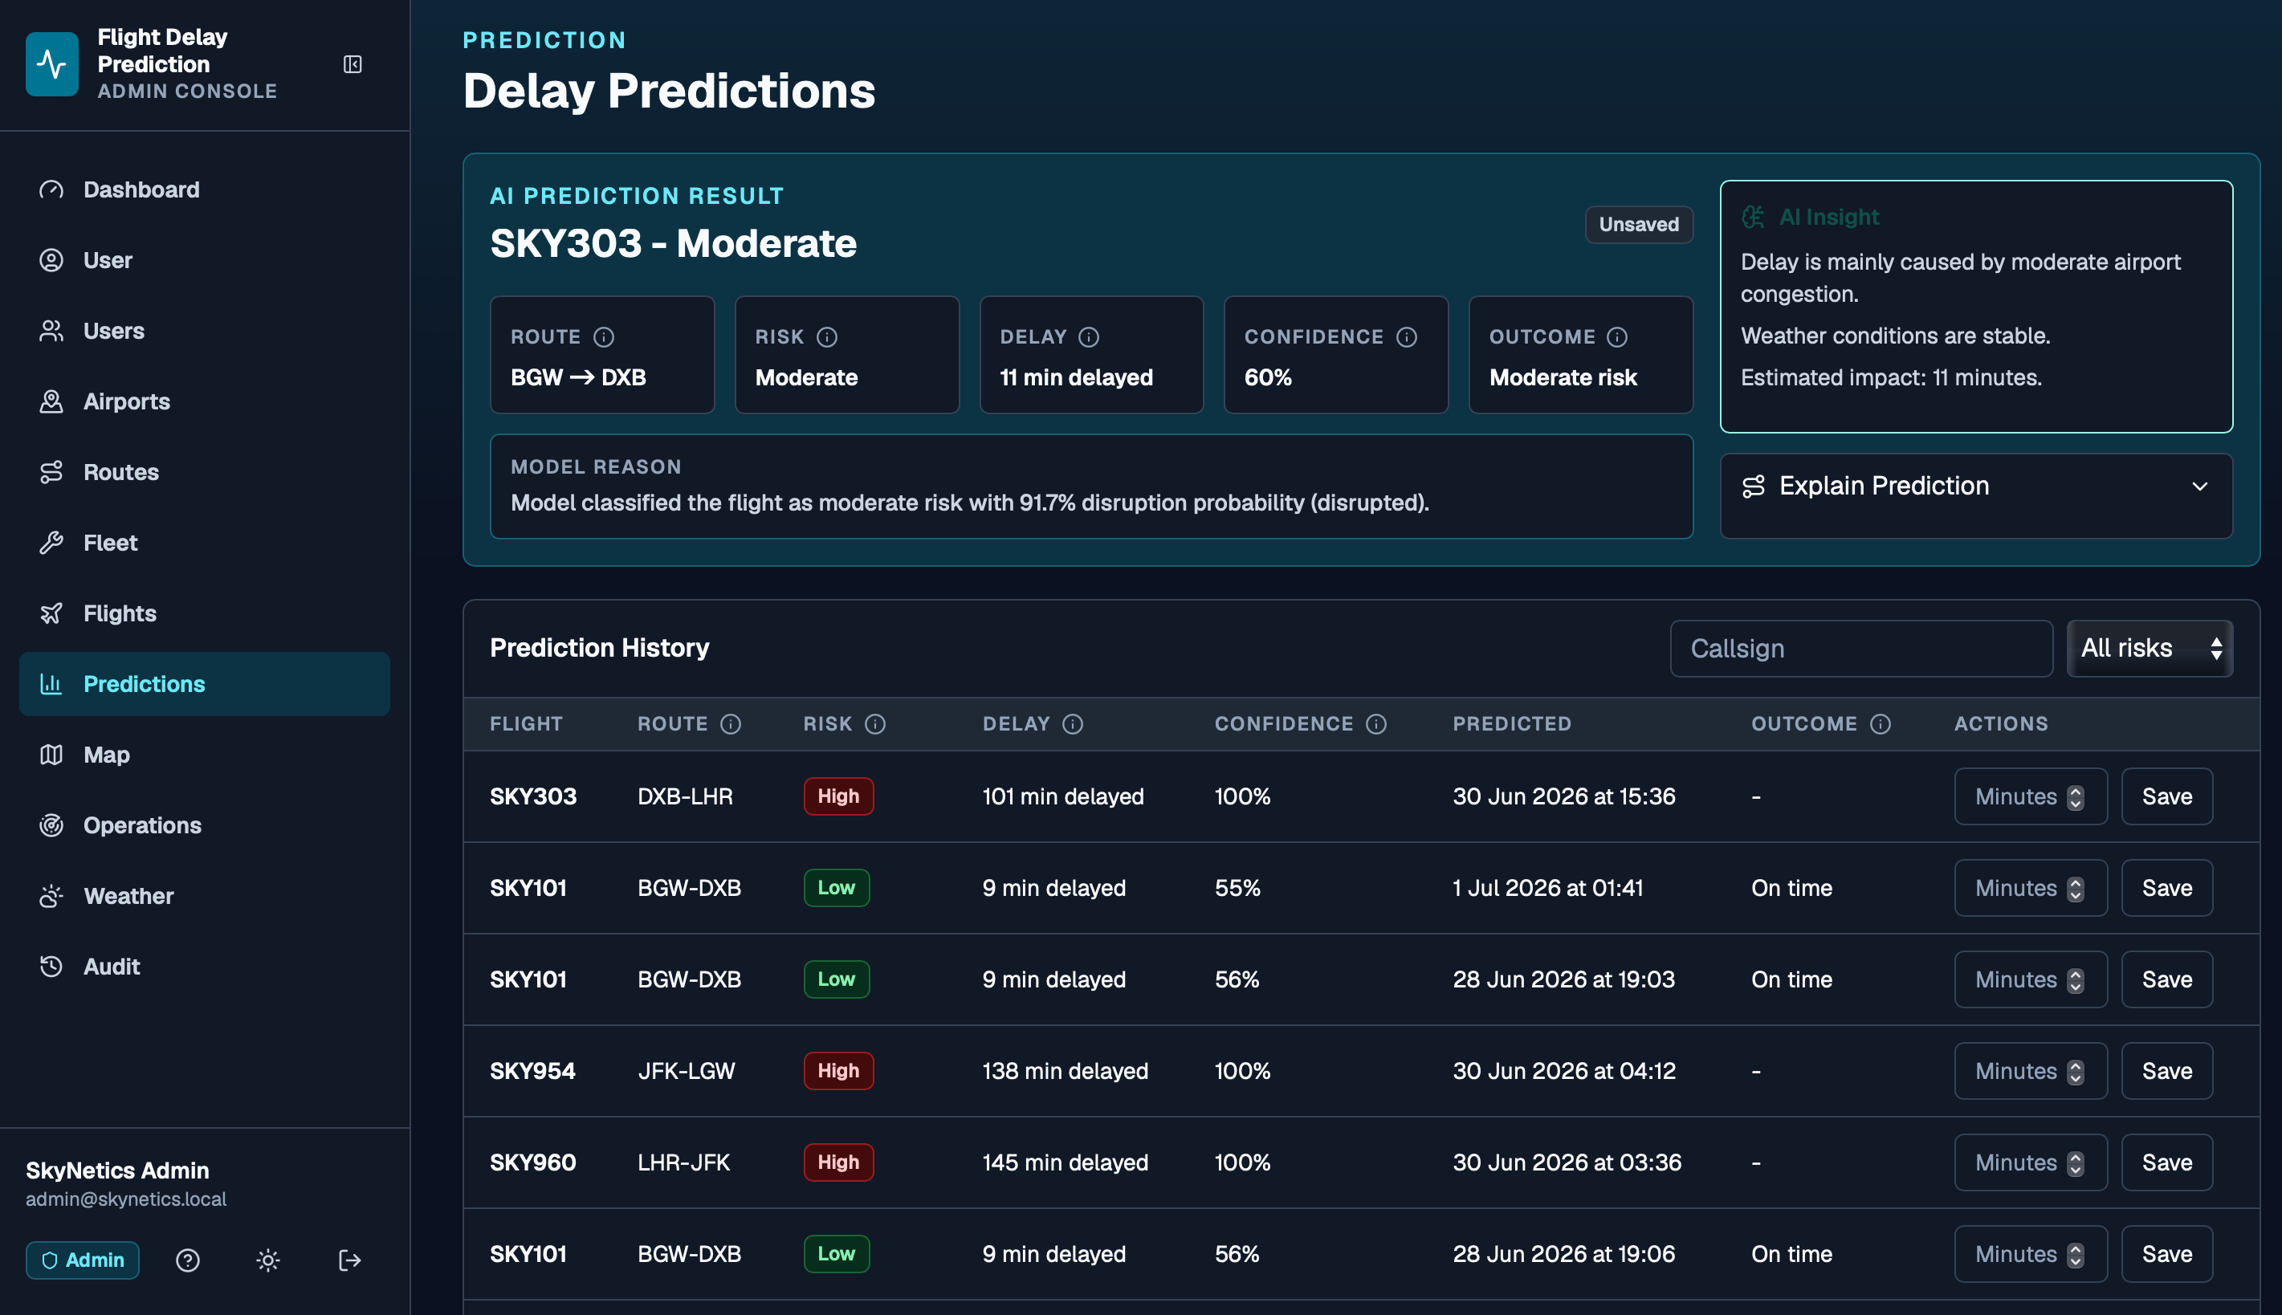Click the info icon beside ROUTE card label
The width and height of the screenshot is (2282, 1315).
point(604,337)
